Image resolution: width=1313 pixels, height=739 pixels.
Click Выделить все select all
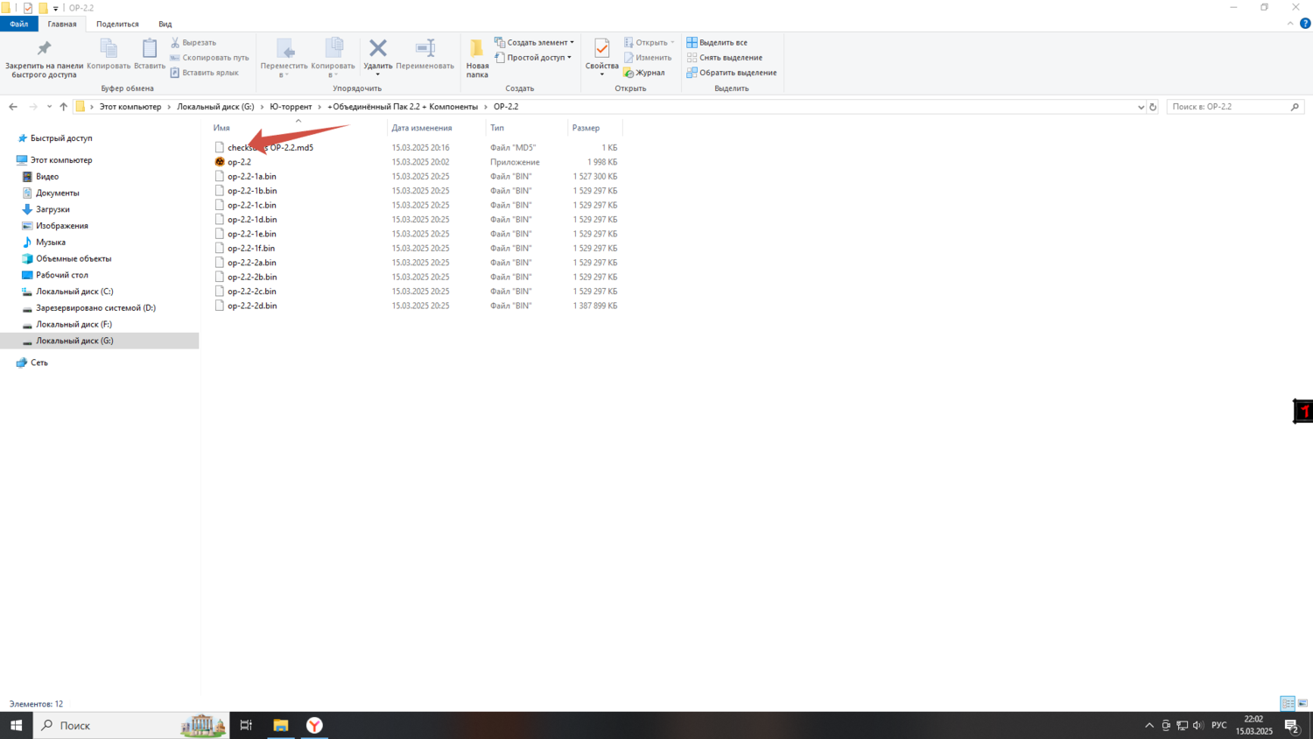pos(717,42)
